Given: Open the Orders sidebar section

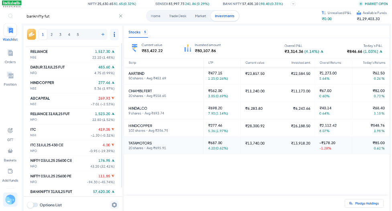Looking at the screenshot, I should tap(10, 56).
